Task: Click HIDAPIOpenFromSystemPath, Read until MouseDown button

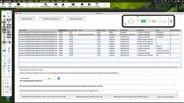Action: point(131,97)
